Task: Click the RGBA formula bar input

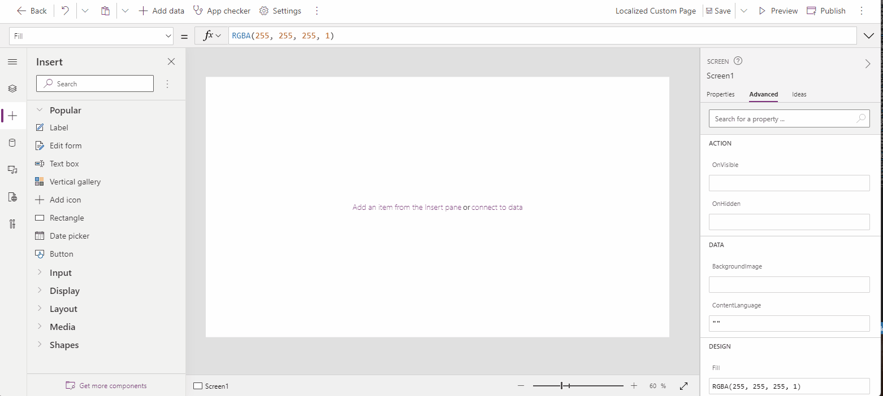Action: 542,36
